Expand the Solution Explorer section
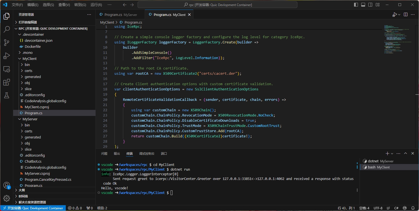This screenshot has height=211, width=419. point(54,202)
